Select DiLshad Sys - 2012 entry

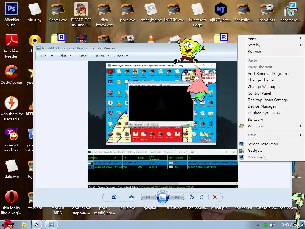(x=271, y=113)
